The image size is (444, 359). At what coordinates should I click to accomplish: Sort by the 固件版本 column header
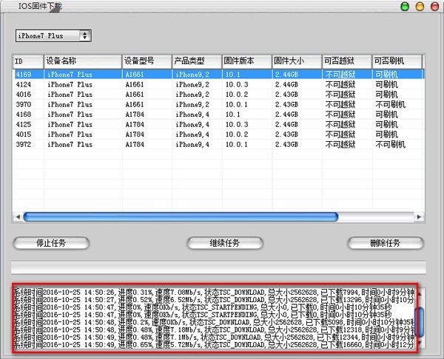[x=246, y=61]
